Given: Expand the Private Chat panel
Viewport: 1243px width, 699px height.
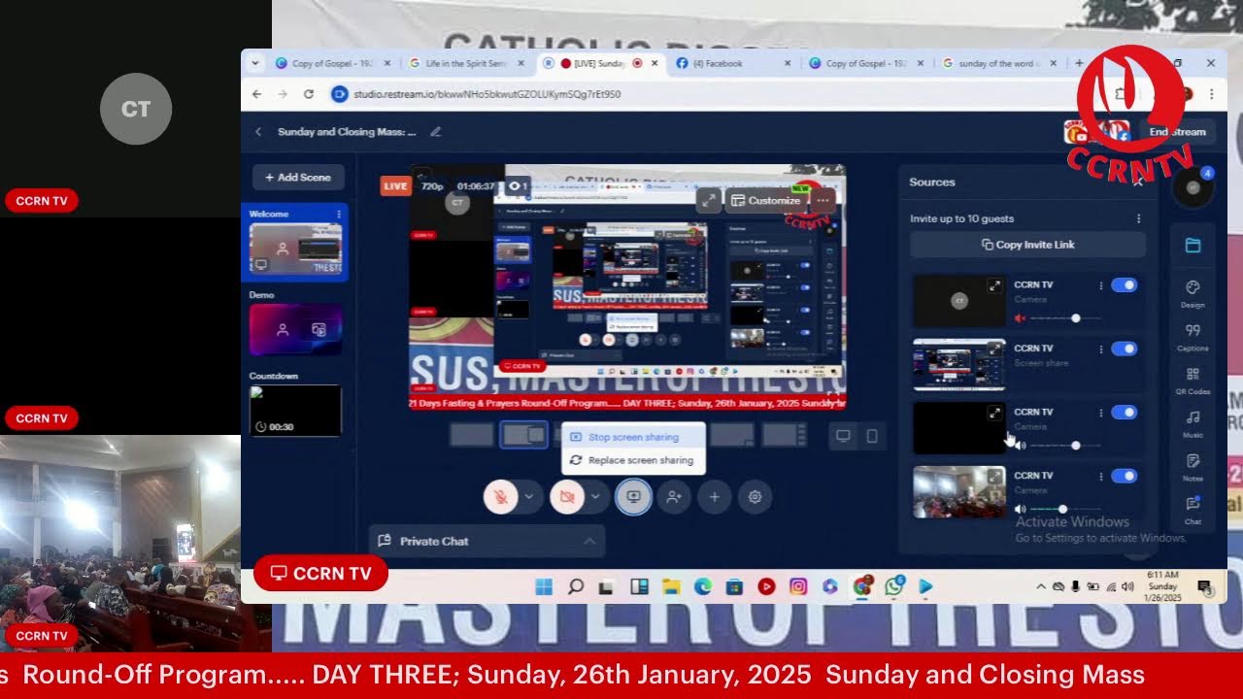Looking at the screenshot, I should (x=487, y=541).
